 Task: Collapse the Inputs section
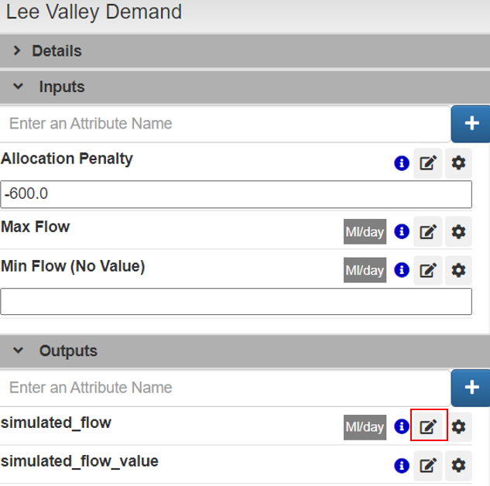coord(19,87)
